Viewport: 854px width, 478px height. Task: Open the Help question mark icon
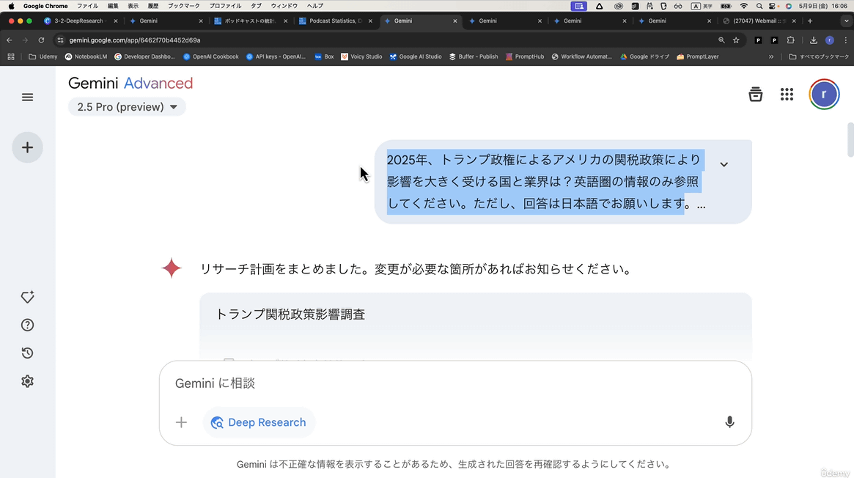tap(27, 325)
